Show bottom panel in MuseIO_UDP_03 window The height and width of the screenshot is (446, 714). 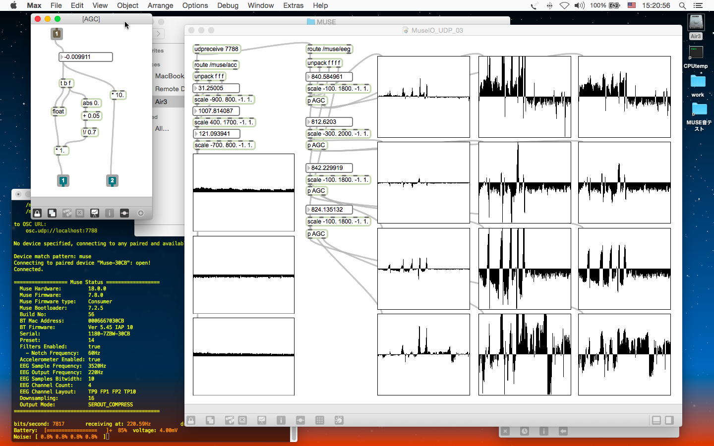coord(656,420)
